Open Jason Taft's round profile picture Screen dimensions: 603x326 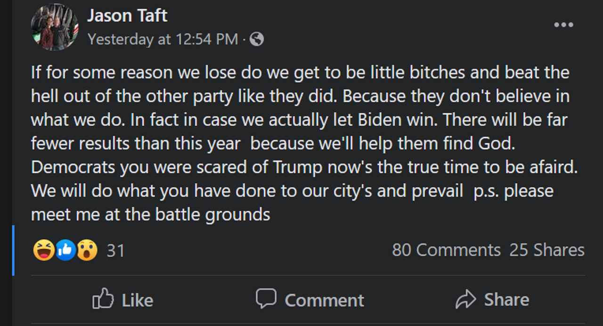click(55, 27)
